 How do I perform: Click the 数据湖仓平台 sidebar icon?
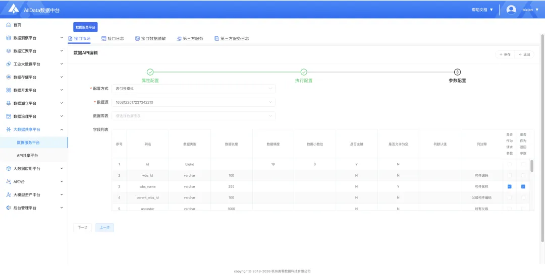click(9, 103)
